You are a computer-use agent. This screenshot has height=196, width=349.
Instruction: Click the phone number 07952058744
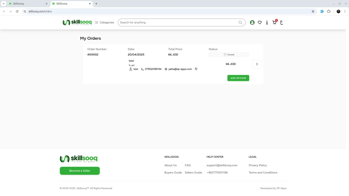tap(153, 69)
